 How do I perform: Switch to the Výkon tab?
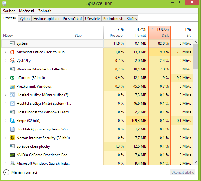tap(25, 19)
